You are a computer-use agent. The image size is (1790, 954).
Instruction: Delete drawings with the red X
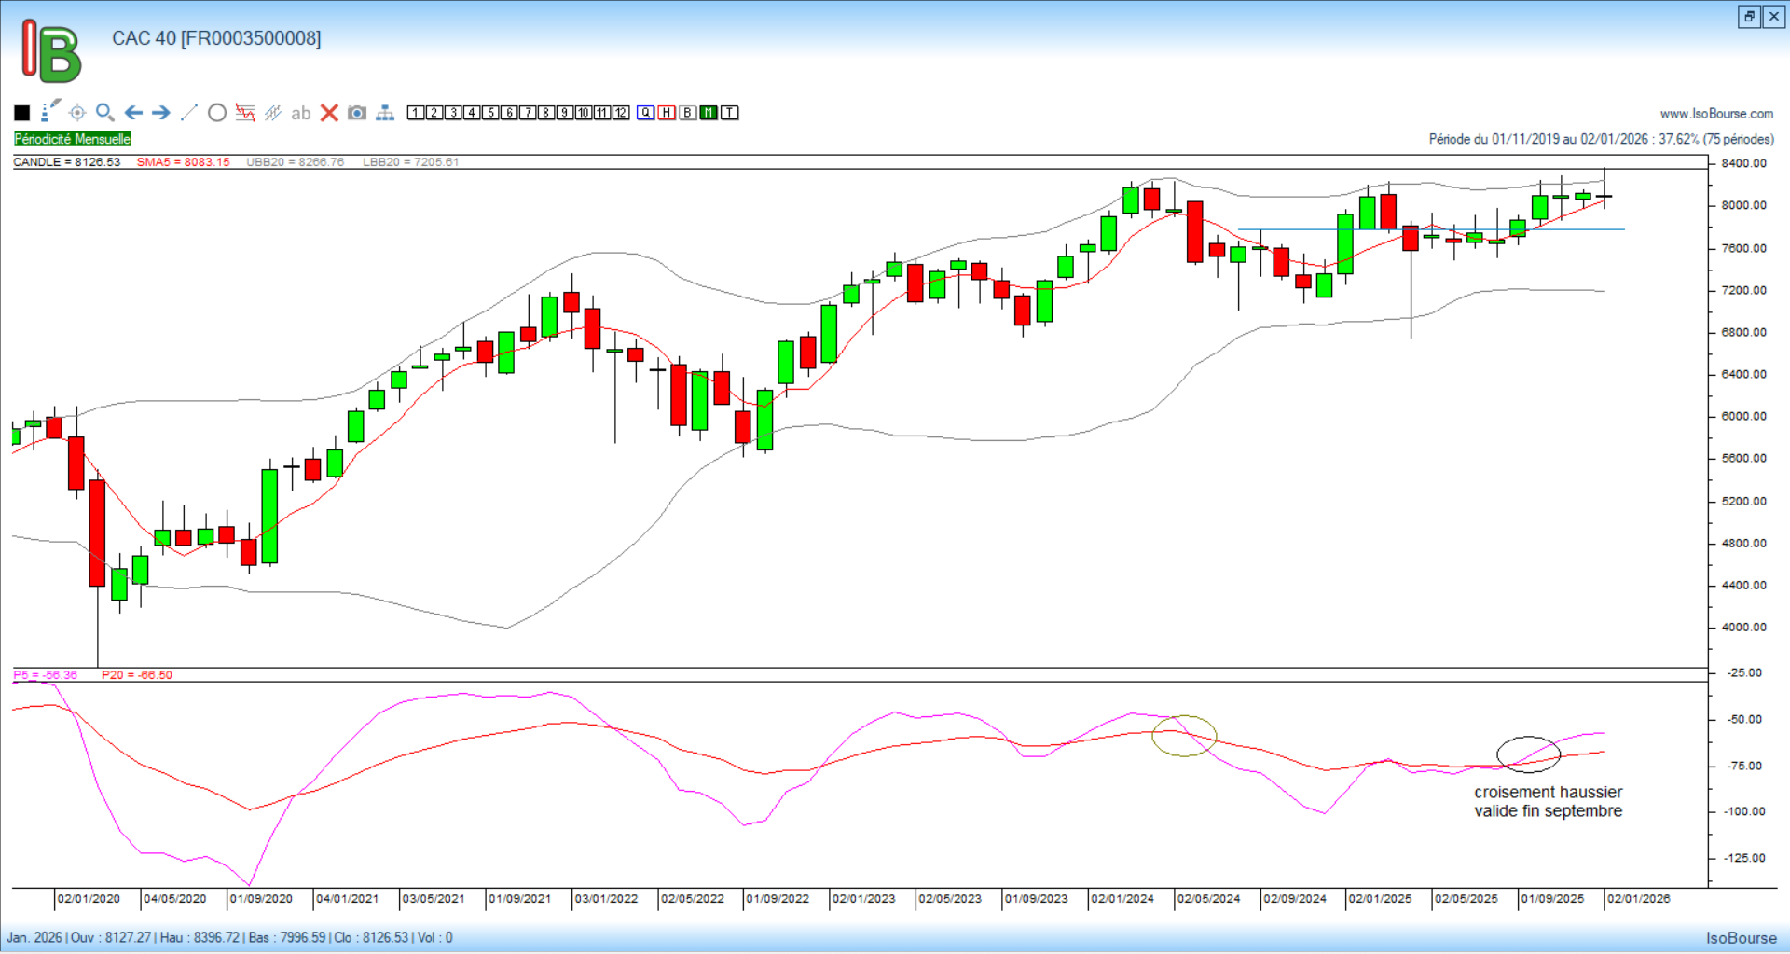[329, 113]
